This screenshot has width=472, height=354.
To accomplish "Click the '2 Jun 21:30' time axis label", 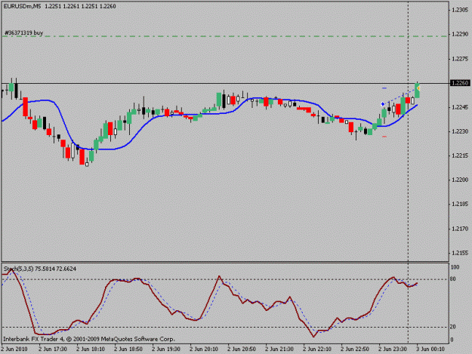I will (279, 349).
